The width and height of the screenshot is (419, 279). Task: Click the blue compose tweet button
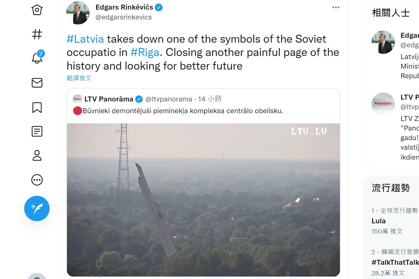[x=37, y=208]
